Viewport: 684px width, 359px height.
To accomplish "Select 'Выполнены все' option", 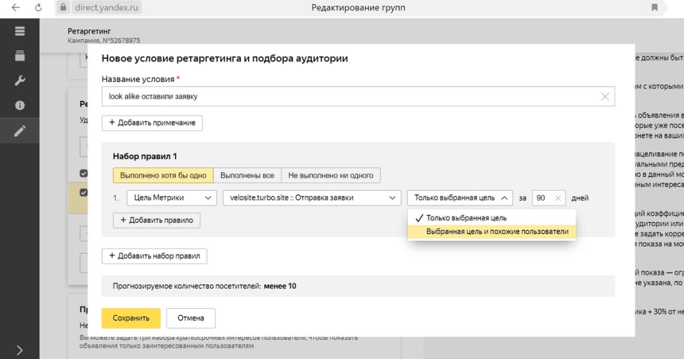I will [247, 175].
